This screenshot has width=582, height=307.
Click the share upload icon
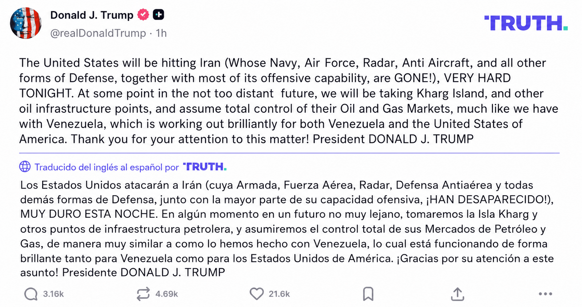(x=458, y=294)
